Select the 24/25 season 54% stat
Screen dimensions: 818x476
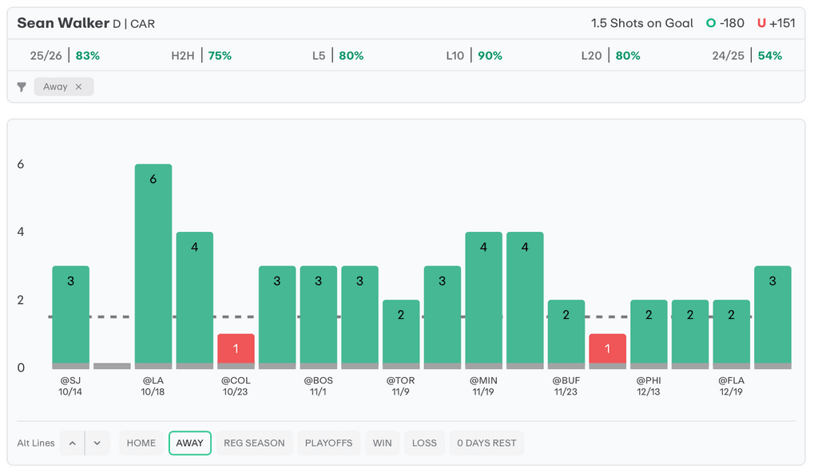(x=747, y=56)
